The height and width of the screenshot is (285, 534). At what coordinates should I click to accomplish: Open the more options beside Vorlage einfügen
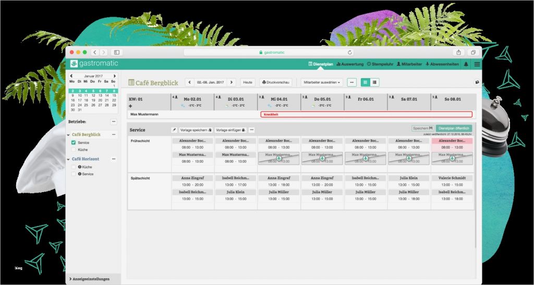point(252,130)
